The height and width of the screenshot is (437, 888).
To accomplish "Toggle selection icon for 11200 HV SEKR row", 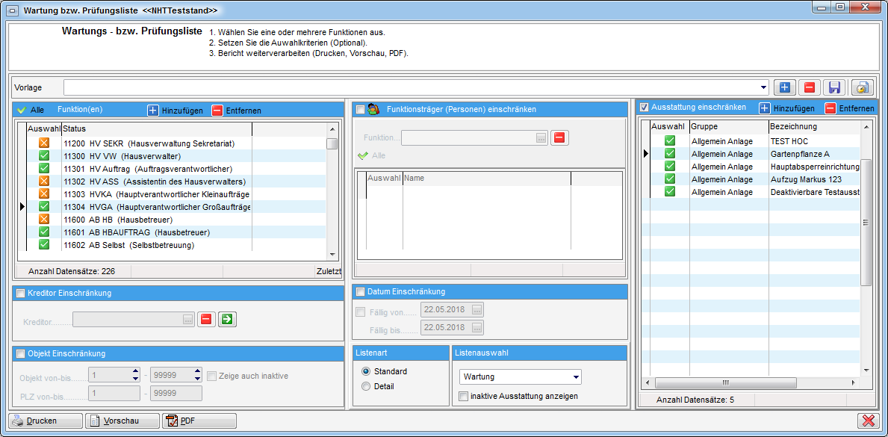I will coord(43,143).
